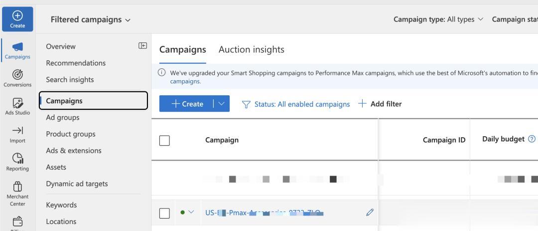This screenshot has width=538, height=231.
Task: Open Merchant Center bag icon
Action: 17,187
